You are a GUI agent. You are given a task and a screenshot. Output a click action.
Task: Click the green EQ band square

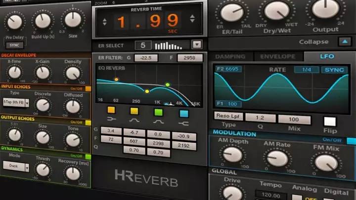click(x=158, y=111)
